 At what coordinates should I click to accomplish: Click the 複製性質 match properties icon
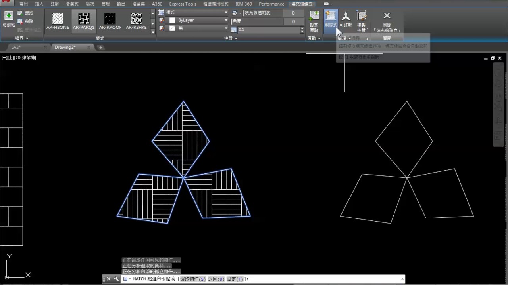click(x=361, y=16)
